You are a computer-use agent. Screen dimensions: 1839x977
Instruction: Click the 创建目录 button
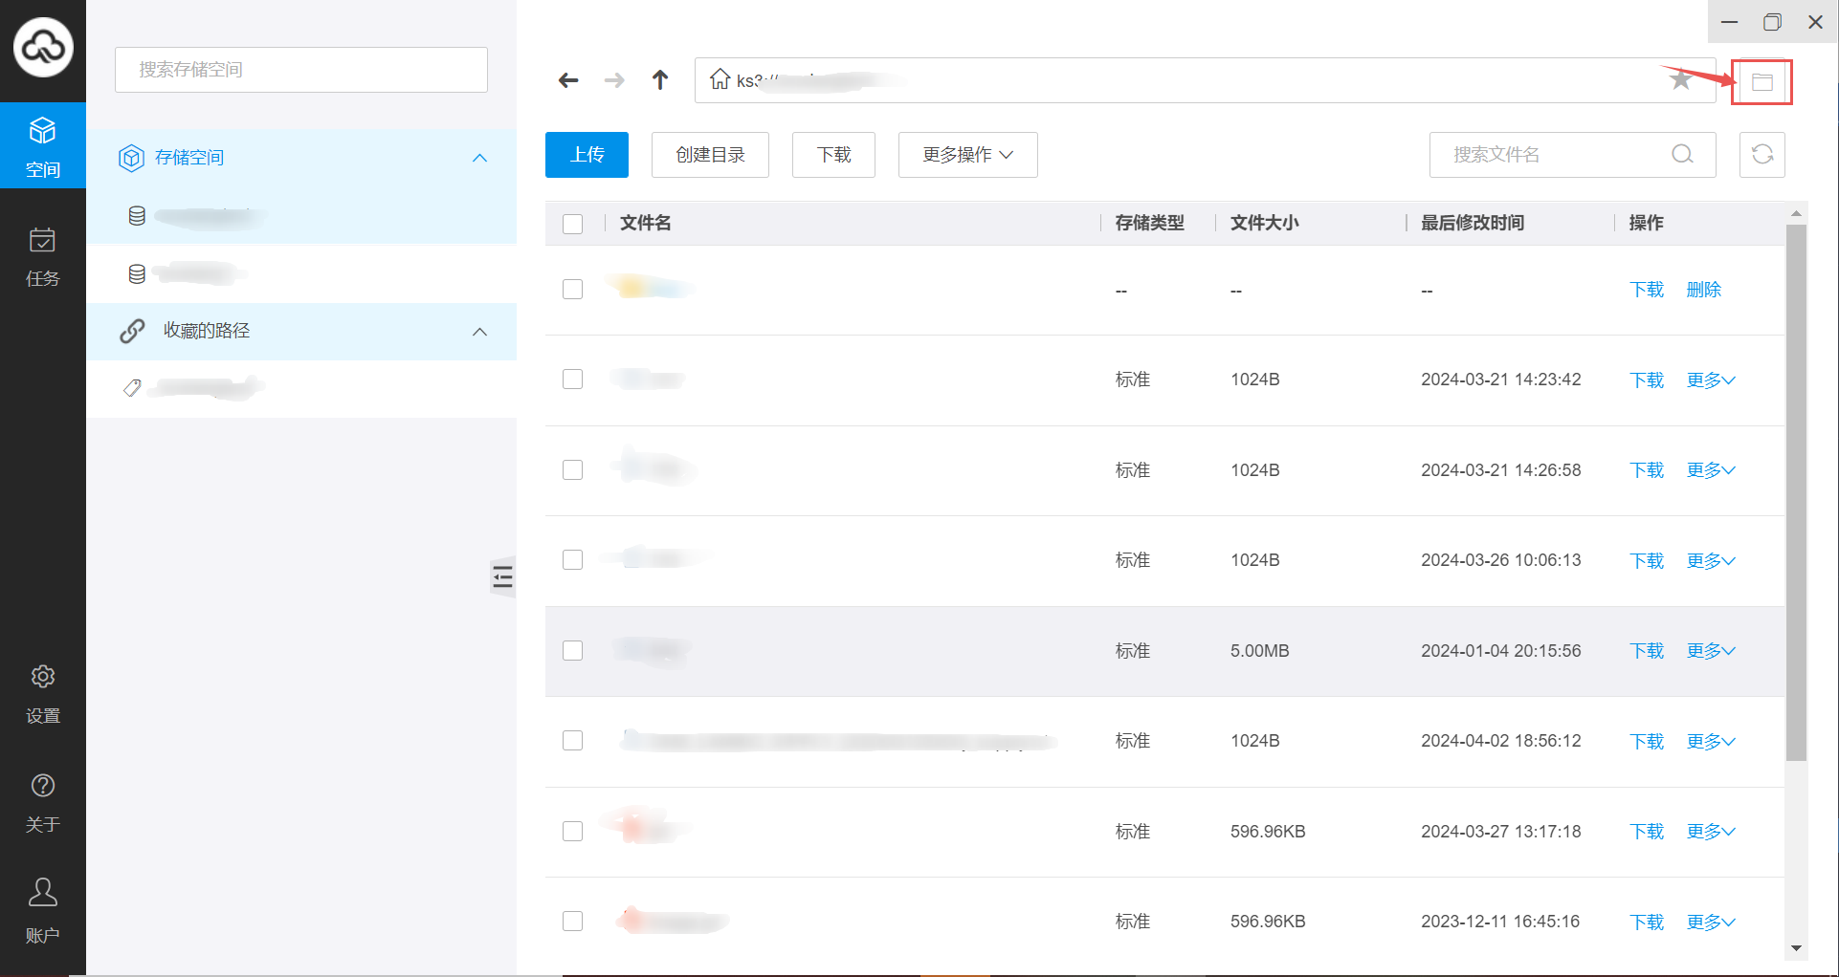click(710, 155)
